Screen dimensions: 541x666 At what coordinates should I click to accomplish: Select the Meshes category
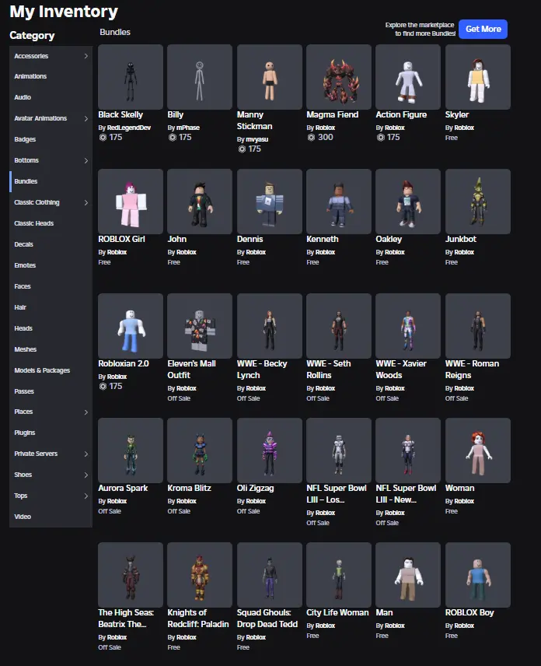point(51,349)
